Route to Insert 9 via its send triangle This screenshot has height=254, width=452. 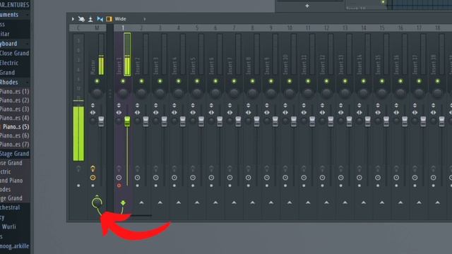click(x=271, y=202)
